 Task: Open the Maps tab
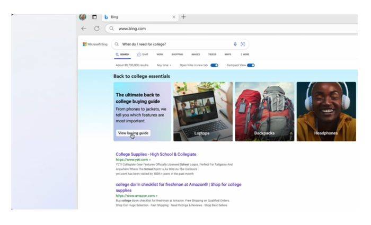coord(228,55)
